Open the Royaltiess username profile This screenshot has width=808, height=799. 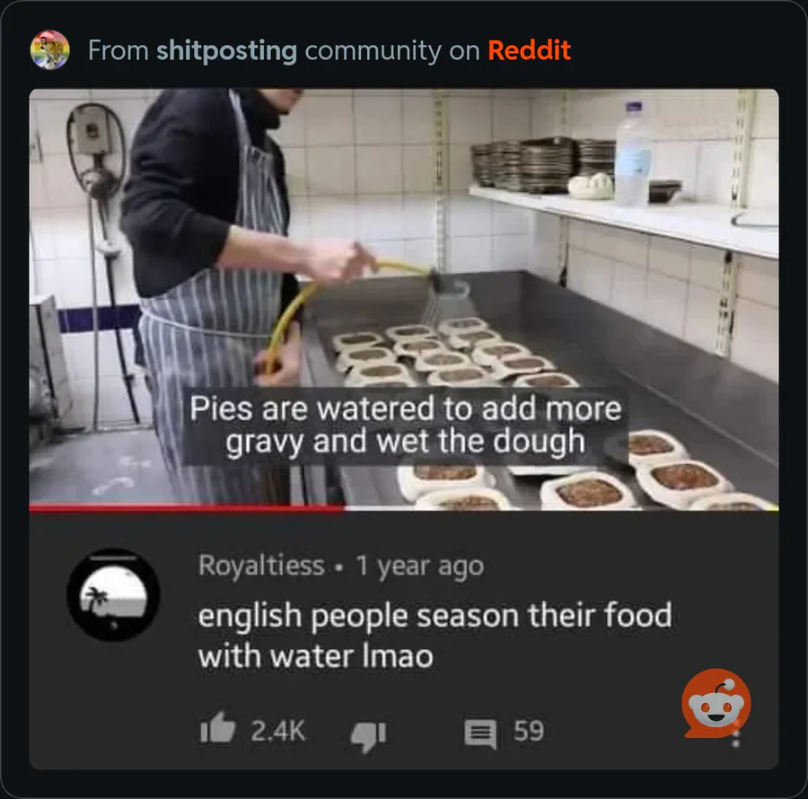pos(261,565)
